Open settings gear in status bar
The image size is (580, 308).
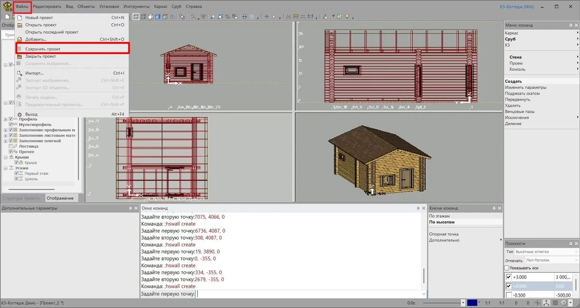pyautogui.click(x=564, y=303)
